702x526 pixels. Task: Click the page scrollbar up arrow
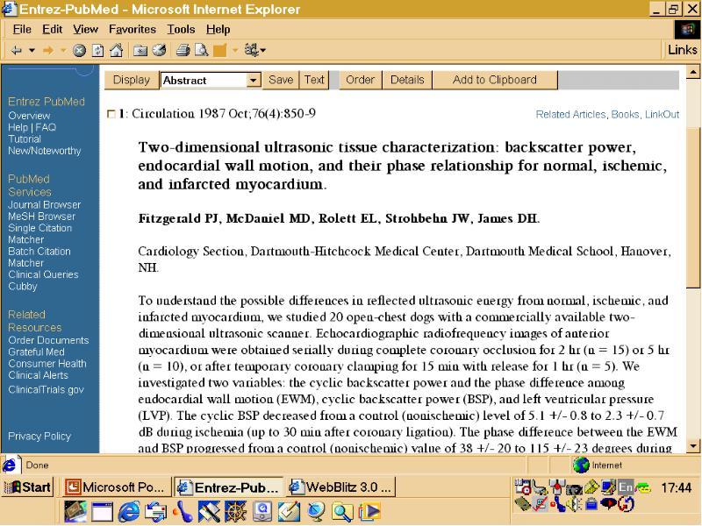coord(693,72)
